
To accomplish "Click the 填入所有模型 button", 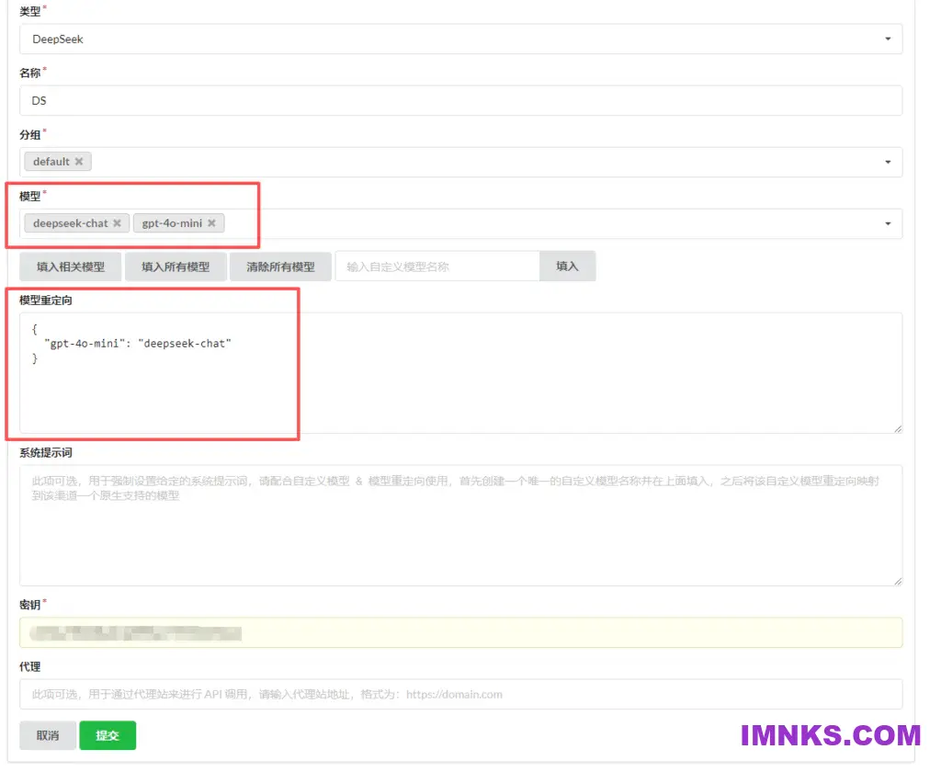I will coord(176,266).
